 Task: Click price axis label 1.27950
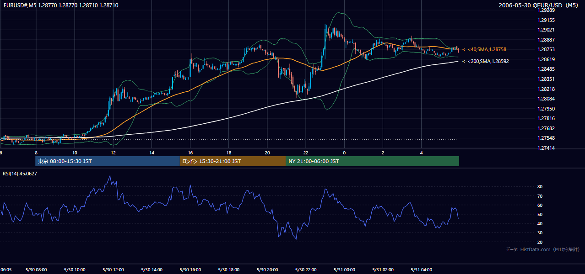[546, 109]
